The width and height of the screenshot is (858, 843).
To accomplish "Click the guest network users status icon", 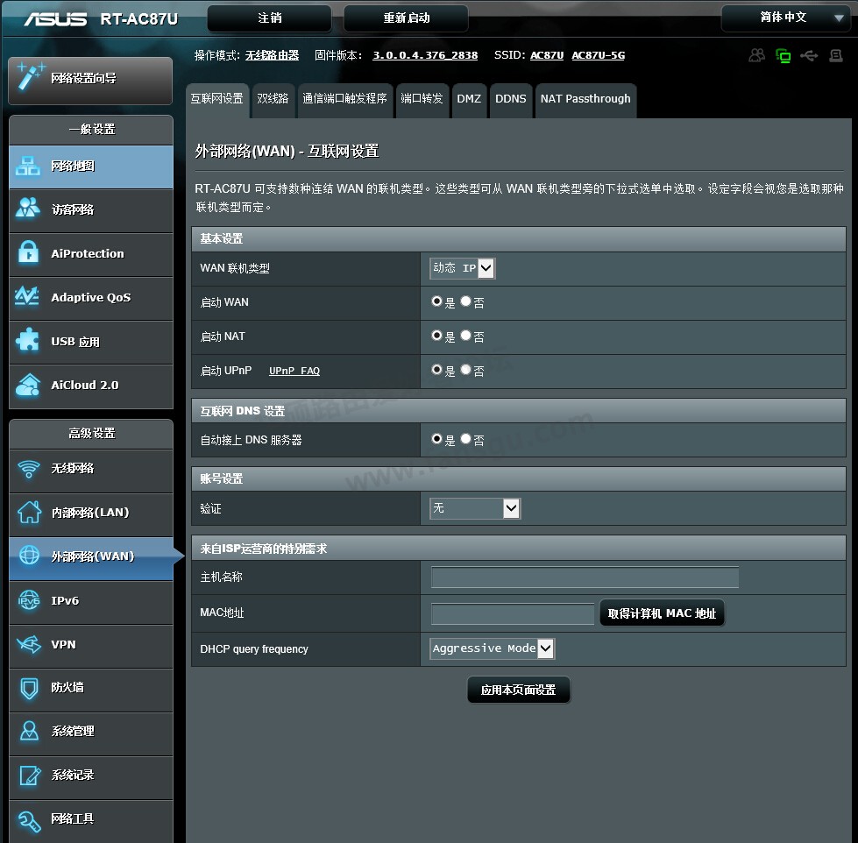I will pyautogui.click(x=756, y=55).
